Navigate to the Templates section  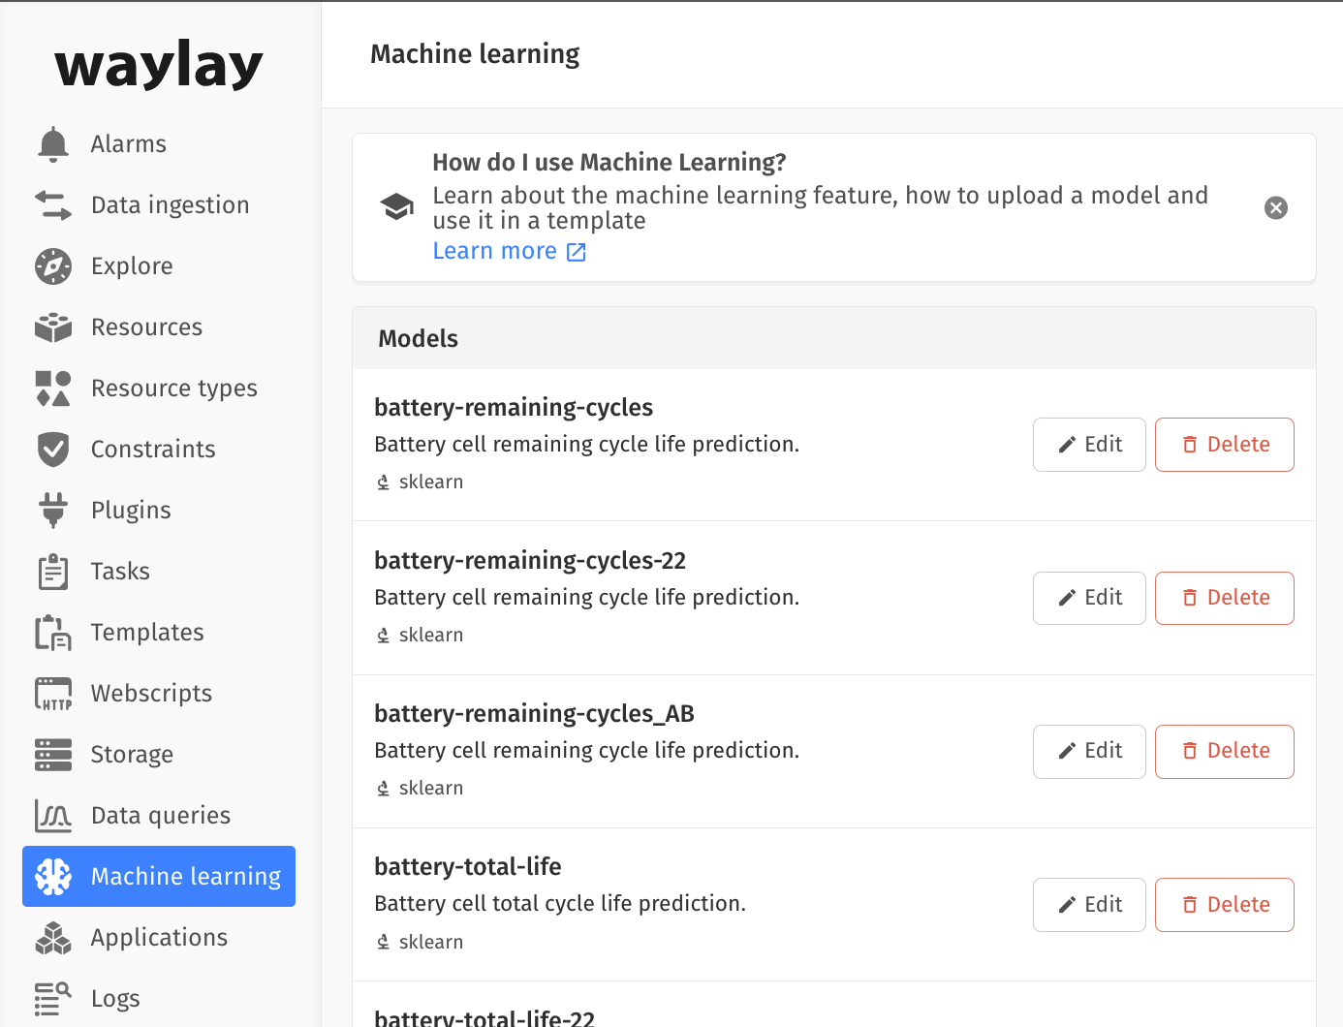(x=147, y=632)
